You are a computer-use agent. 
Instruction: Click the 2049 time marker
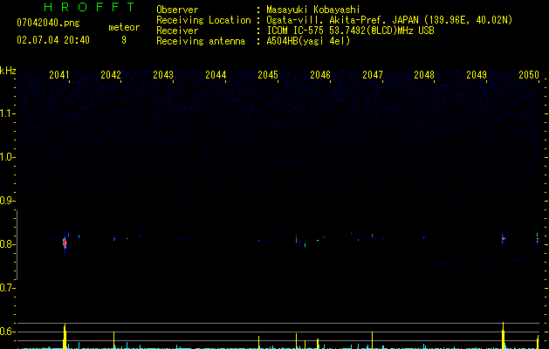click(x=477, y=75)
